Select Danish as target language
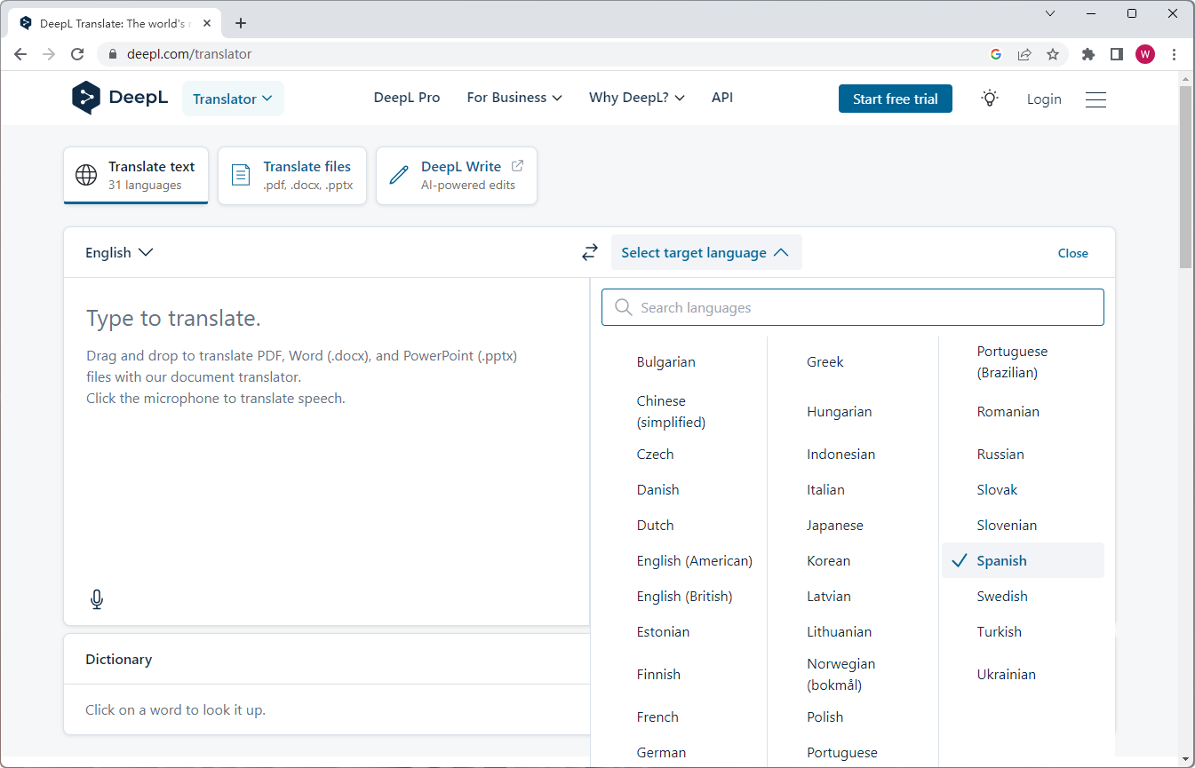The image size is (1195, 768). click(x=657, y=490)
